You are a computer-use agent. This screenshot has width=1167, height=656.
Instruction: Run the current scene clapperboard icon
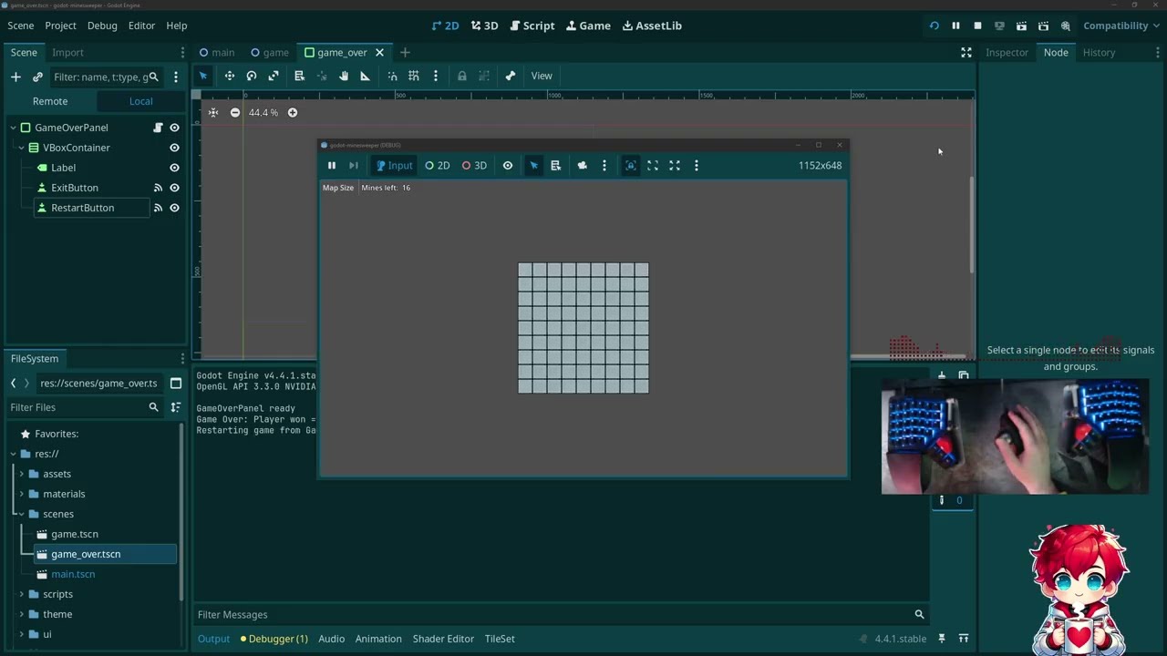tap(1021, 26)
